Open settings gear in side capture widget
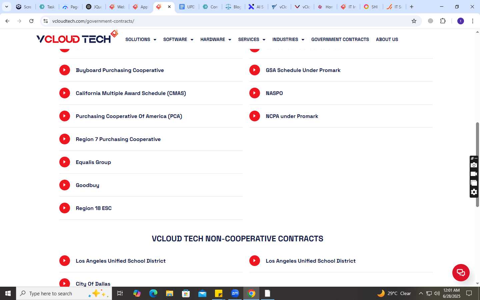The image size is (480, 300). point(474,192)
